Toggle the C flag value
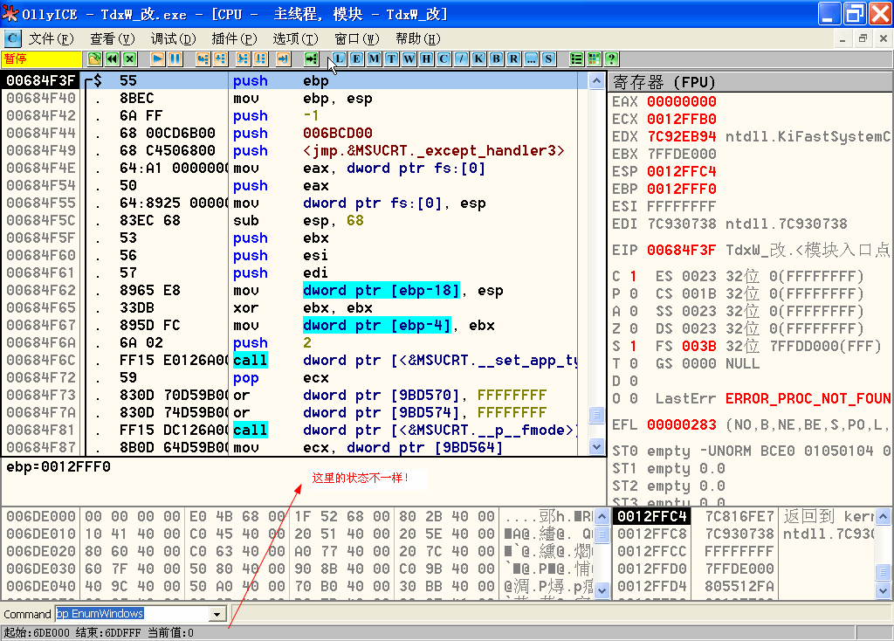Image resolution: width=894 pixels, height=641 pixels. pyautogui.click(x=633, y=277)
